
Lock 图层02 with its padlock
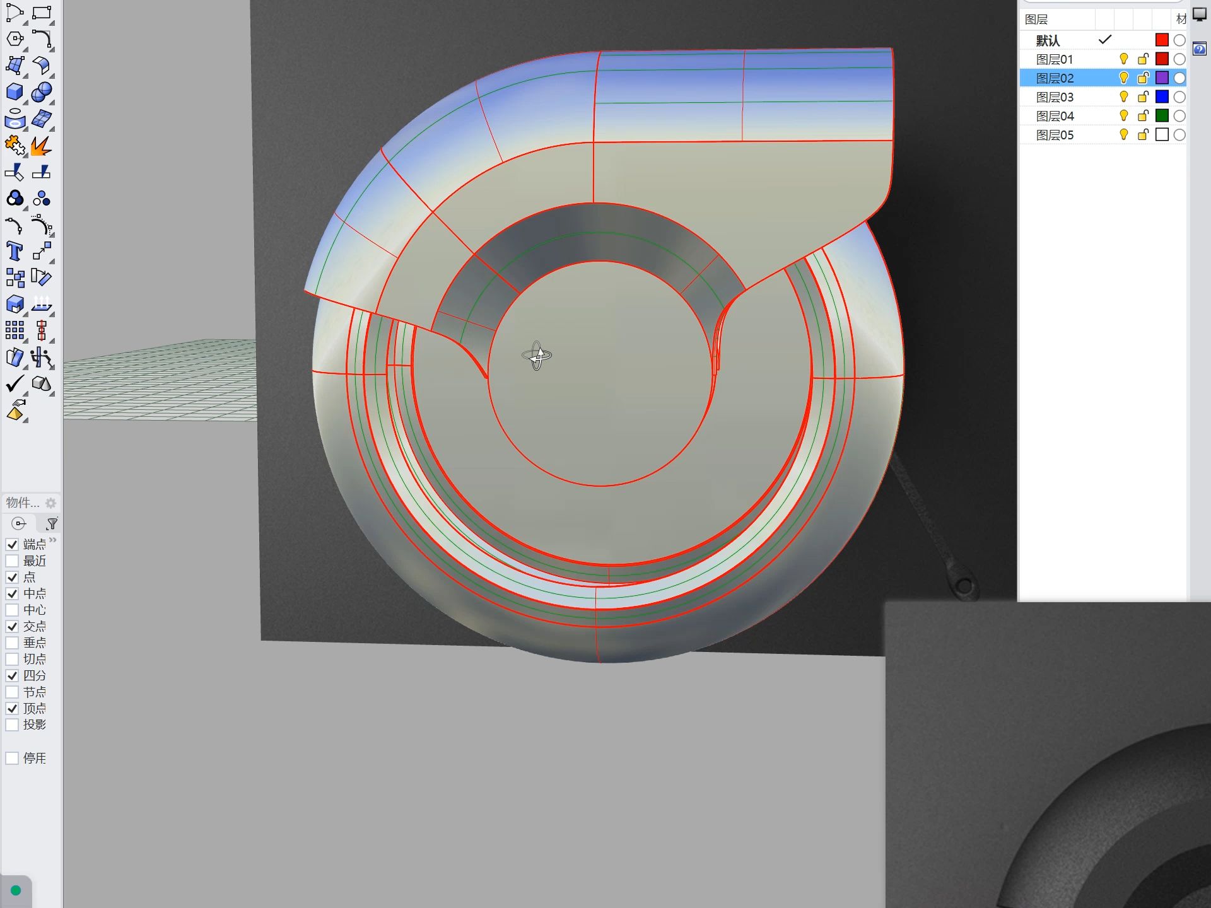pos(1143,78)
